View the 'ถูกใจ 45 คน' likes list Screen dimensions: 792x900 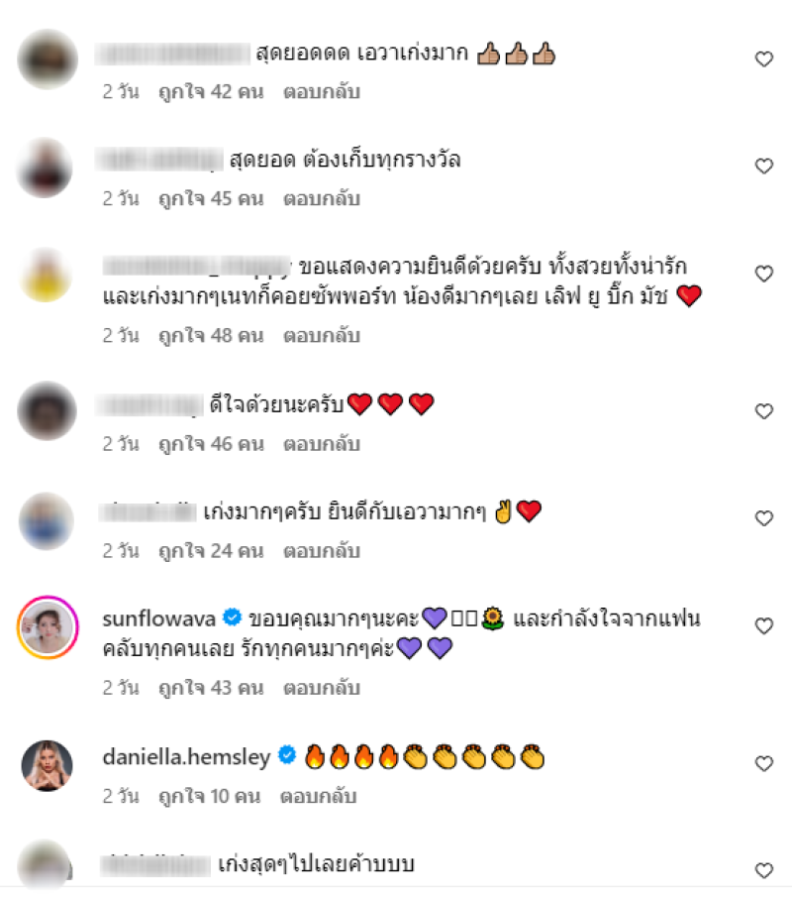click(211, 199)
